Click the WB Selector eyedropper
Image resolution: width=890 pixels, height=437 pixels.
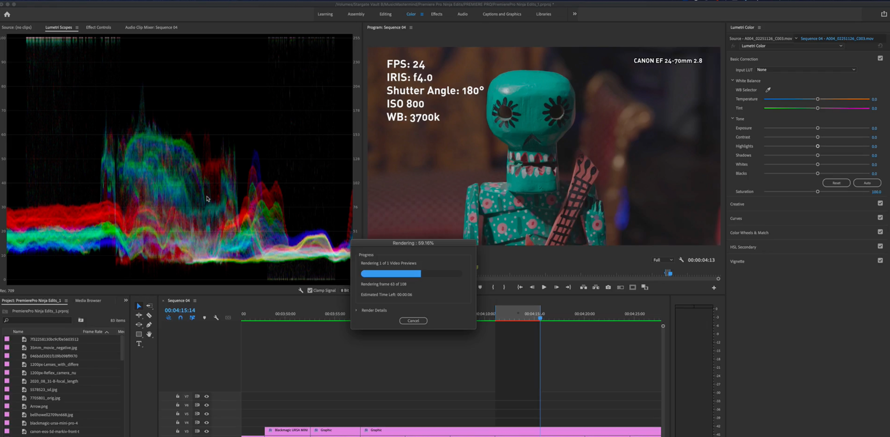point(768,90)
